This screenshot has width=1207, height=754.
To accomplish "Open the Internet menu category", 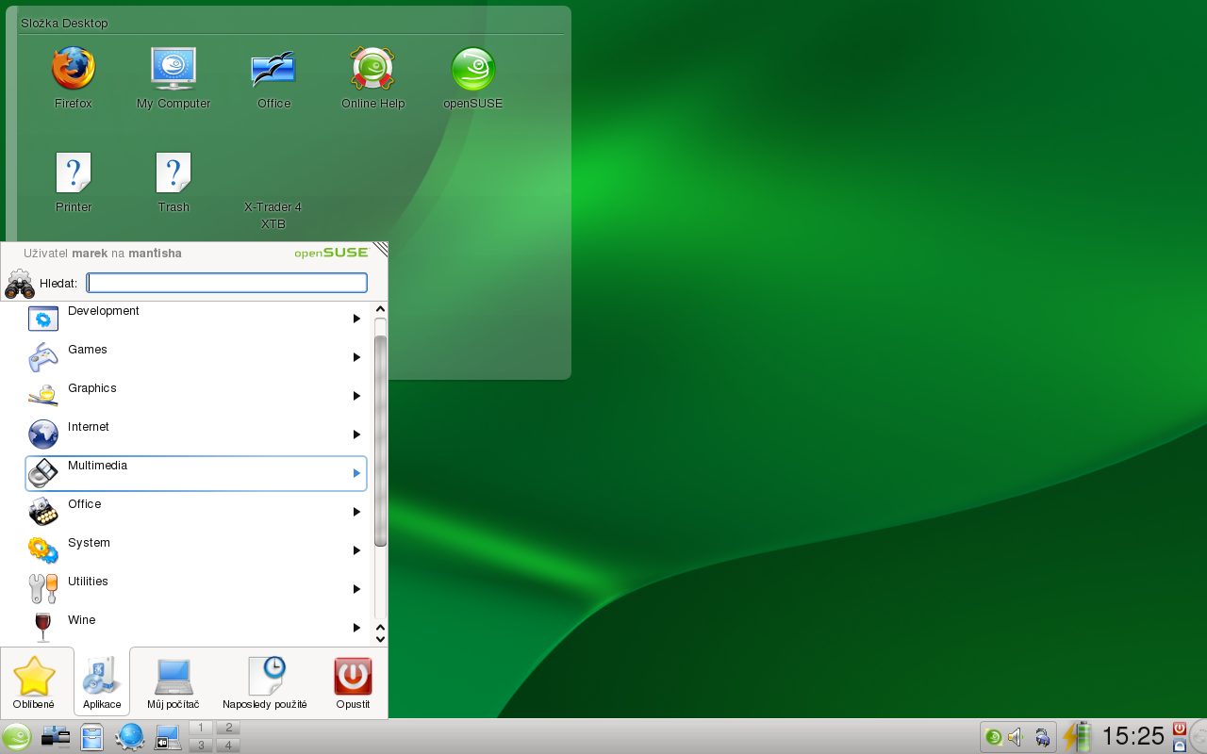I will [196, 434].
